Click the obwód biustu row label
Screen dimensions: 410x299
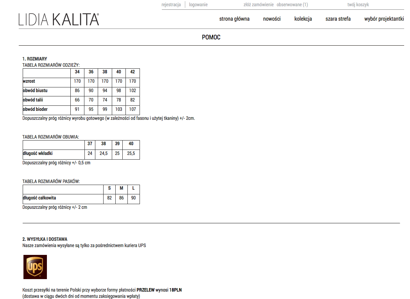click(x=35, y=91)
